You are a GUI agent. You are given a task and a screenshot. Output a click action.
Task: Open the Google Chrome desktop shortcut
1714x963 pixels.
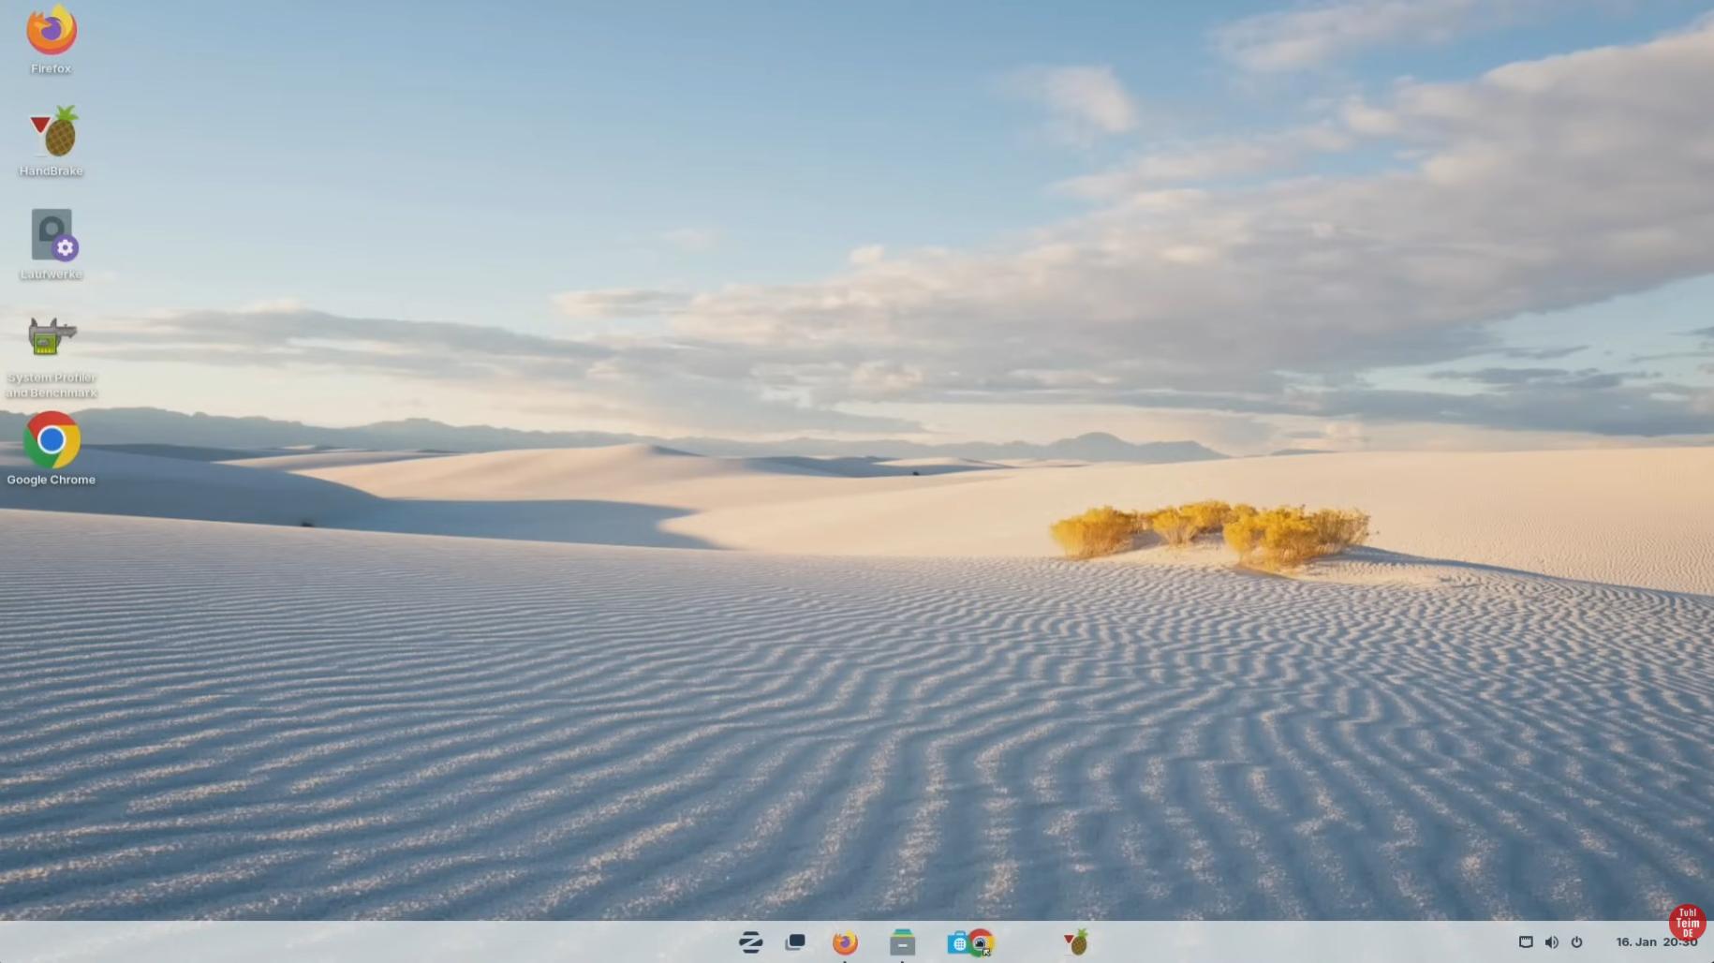click(x=52, y=438)
